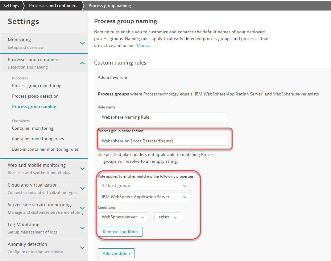This screenshot has width=331, height=261.
Task: Open IBM WebSphere Application Server technology dropdown
Action: click(x=144, y=197)
